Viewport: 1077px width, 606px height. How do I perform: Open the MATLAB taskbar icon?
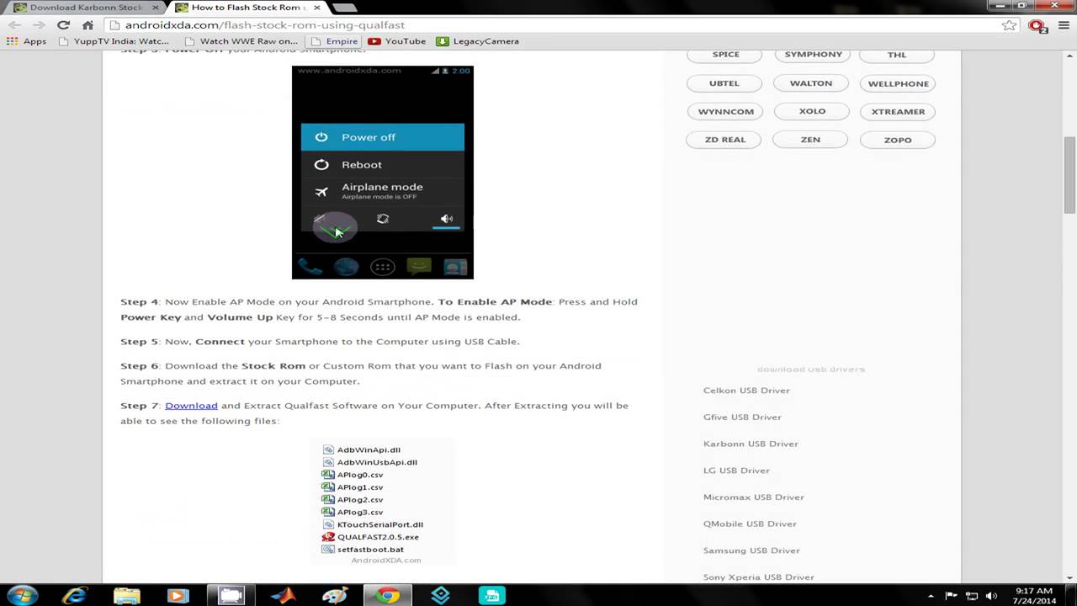[283, 595]
